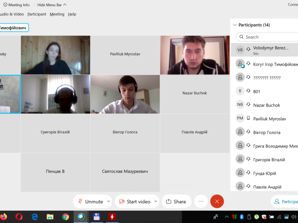Click the Webex app icon in taskbar
Image resolution: width=298 pixels, height=223 pixels.
(x=81, y=217)
